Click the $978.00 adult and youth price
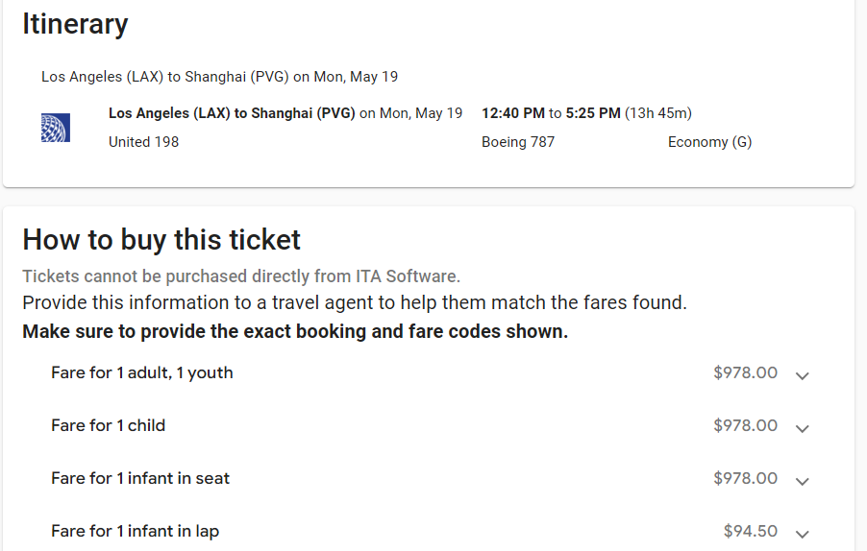The width and height of the screenshot is (867, 551). pos(745,372)
